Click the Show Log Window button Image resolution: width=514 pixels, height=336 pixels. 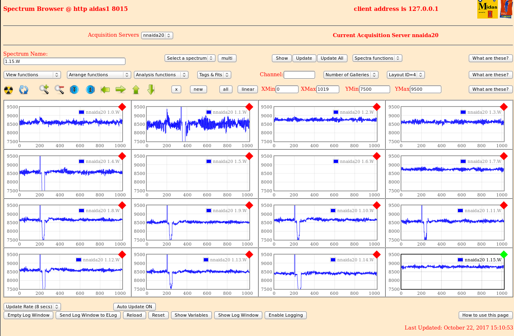pos(238,315)
